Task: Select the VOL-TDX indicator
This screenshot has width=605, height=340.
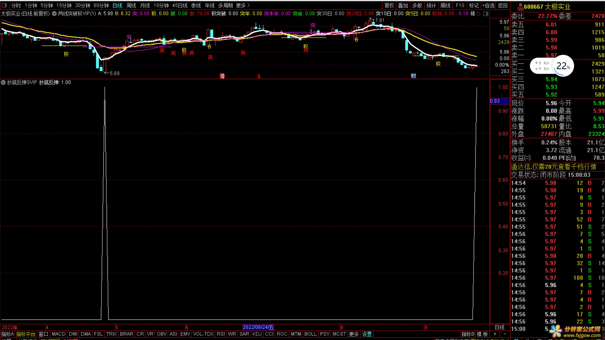Action: pyautogui.click(x=203, y=334)
